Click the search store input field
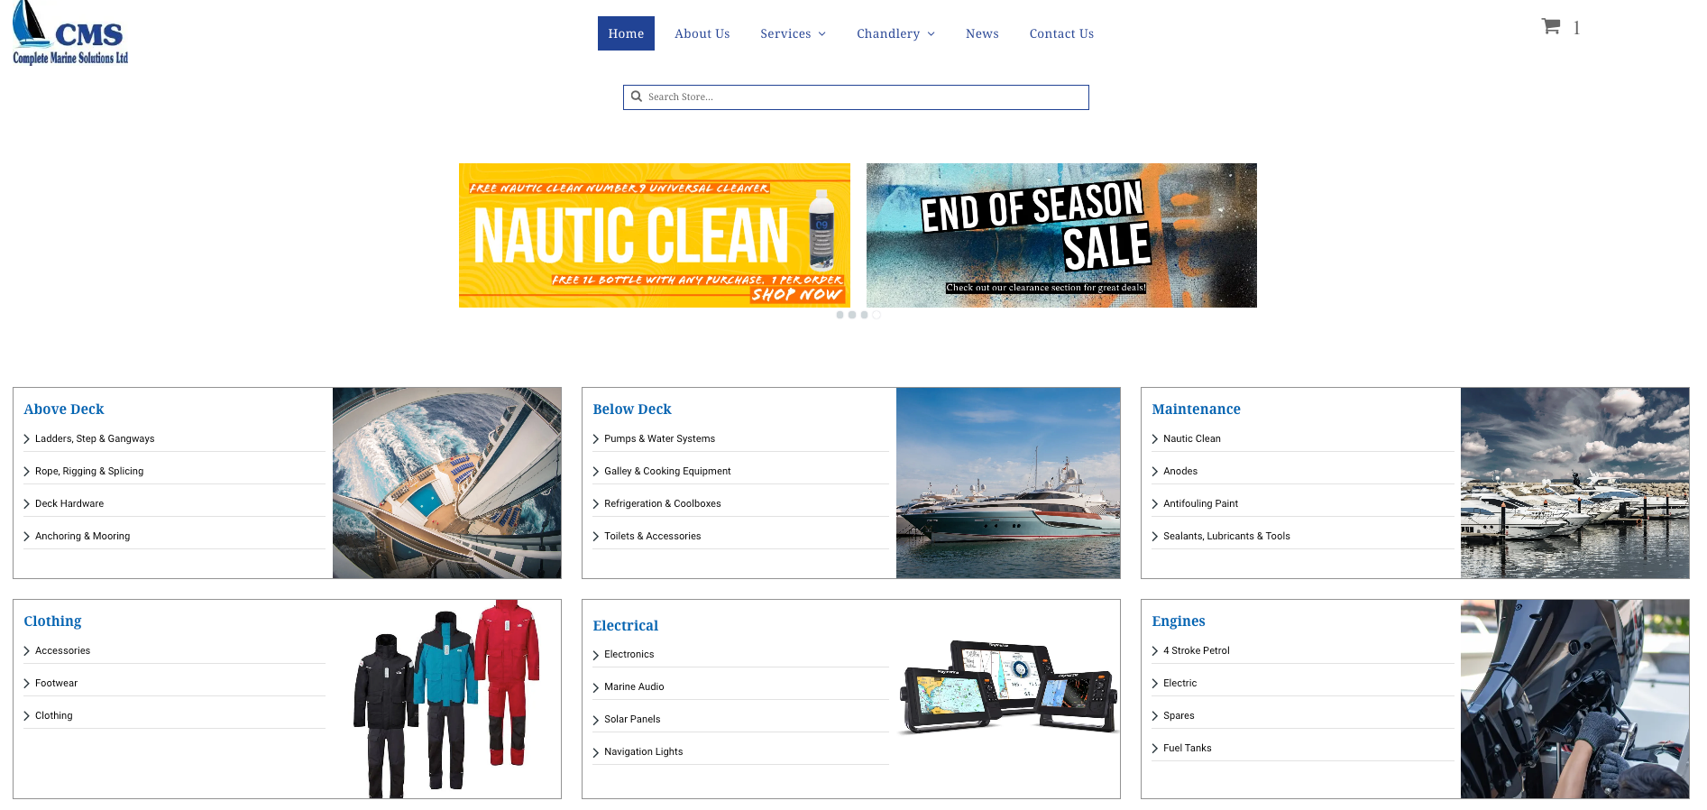Viewport: 1707px width, 810px height. (x=856, y=97)
